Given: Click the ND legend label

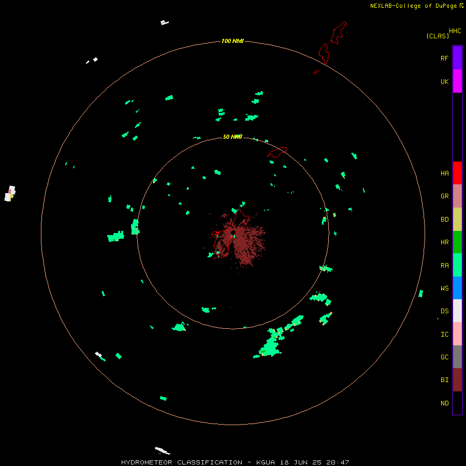Looking at the screenshot, I should tap(444, 403).
